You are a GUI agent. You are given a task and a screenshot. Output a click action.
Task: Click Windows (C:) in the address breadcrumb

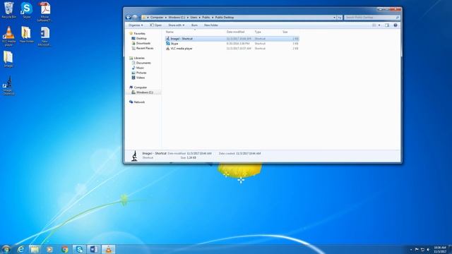[177, 18]
